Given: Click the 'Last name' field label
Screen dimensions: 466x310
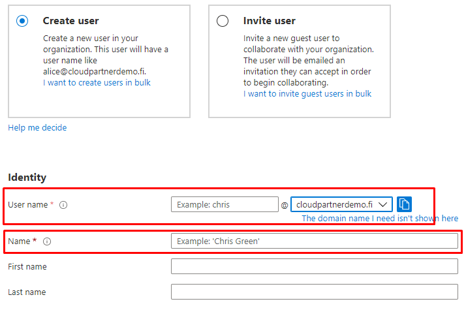Looking at the screenshot, I should 27,292.
